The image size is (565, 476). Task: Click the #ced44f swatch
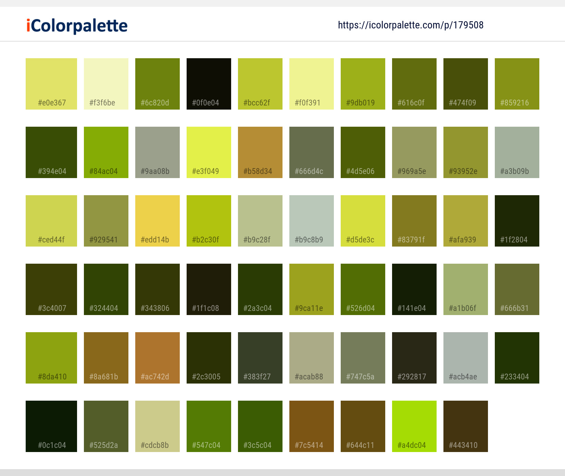coord(51,221)
